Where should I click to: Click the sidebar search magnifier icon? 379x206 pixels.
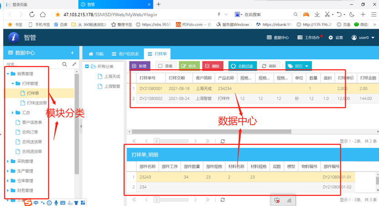coord(64,64)
